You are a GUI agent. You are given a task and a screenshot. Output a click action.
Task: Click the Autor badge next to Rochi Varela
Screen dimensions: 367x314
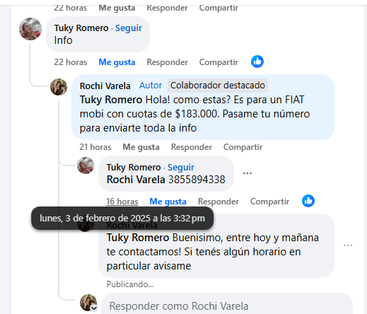click(x=151, y=86)
